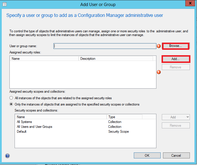Click the error icon beside user name field
This screenshot has width=197, height=165.
159,46
